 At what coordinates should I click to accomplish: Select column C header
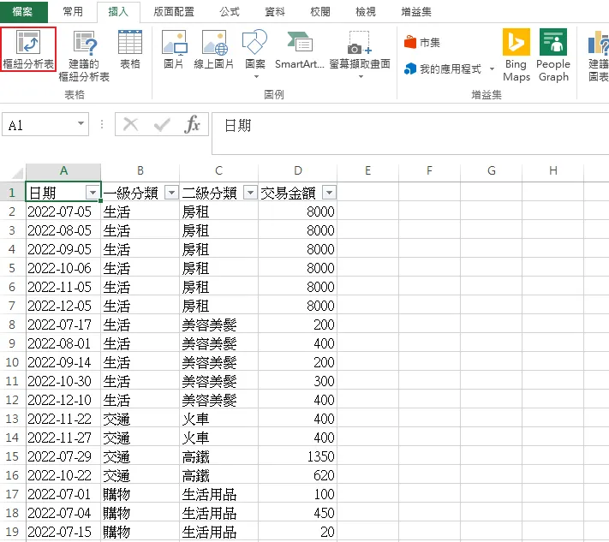point(219,171)
